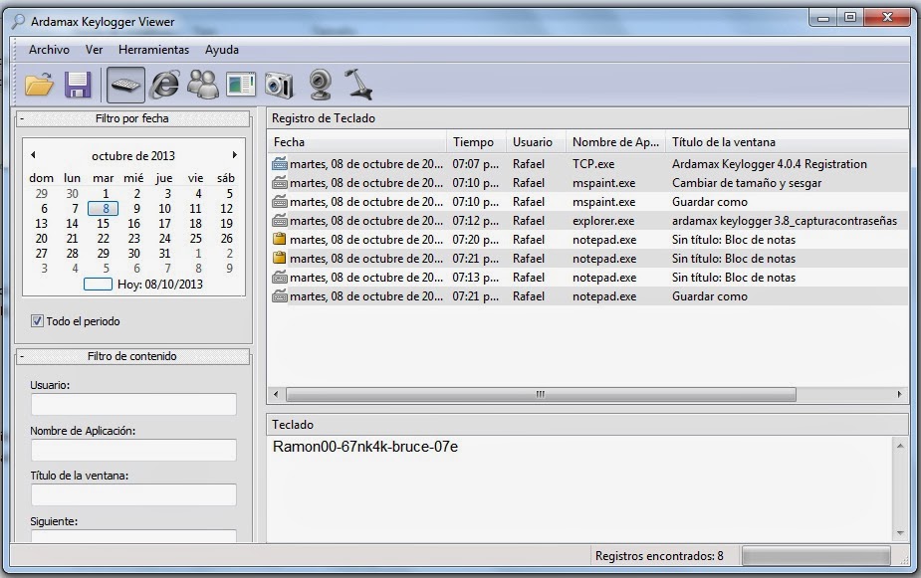This screenshot has height=578, width=921.
Task: Go to next month in calendar
Action: [234, 155]
